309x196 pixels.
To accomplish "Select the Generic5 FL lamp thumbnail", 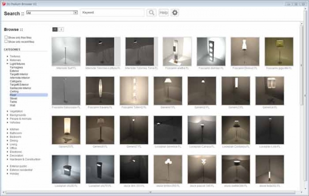I will coord(66,130).
